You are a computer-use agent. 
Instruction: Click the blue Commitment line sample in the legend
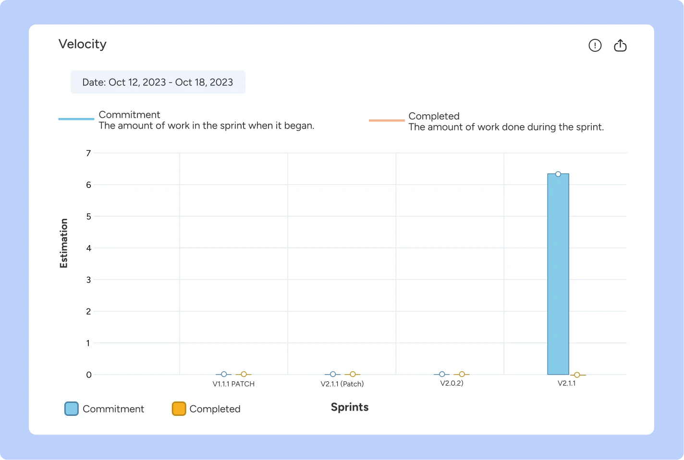click(76, 118)
